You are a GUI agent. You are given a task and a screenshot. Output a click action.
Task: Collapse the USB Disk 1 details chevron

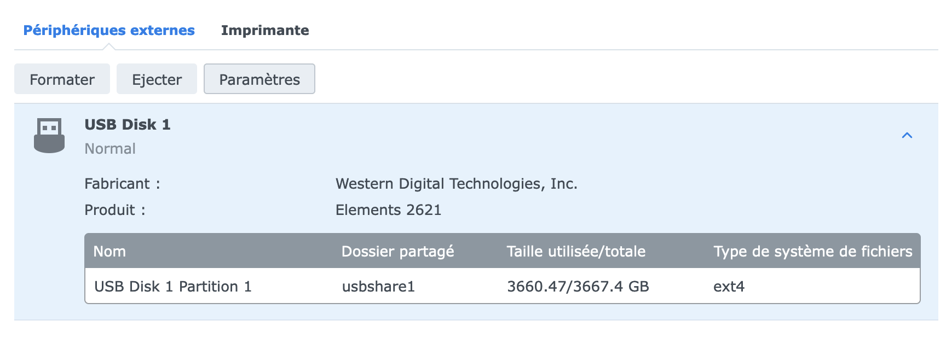[x=907, y=135]
